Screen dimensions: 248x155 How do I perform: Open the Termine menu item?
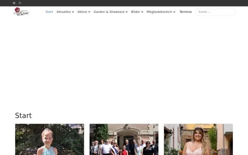(186, 12)
